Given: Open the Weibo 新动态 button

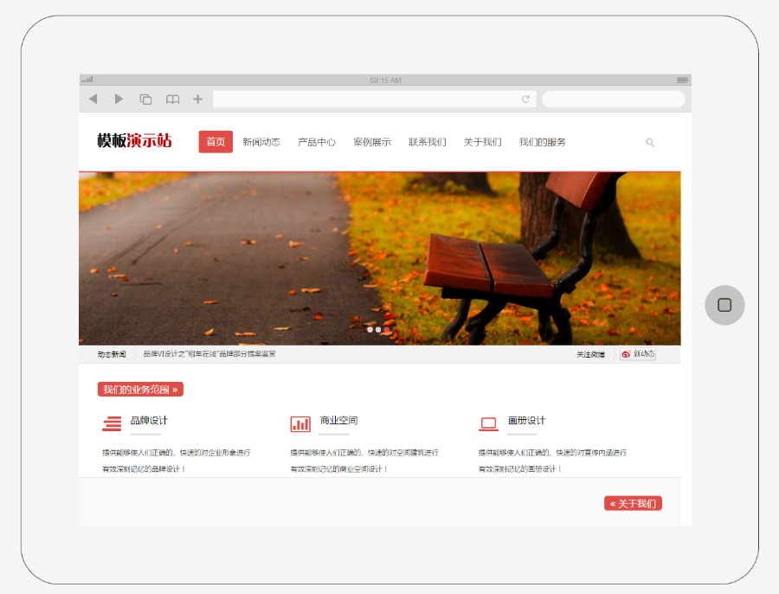Looking at the screenshot, I should (637, 354).
